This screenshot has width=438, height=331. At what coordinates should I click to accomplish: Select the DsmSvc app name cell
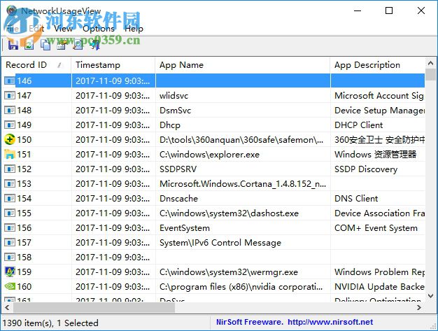[x=243, y=111]
